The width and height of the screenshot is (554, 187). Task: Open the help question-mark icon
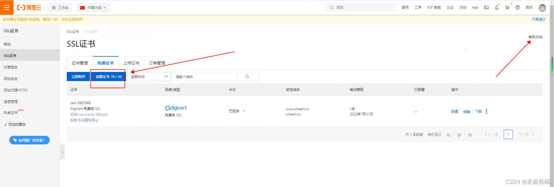pos(518,7)
